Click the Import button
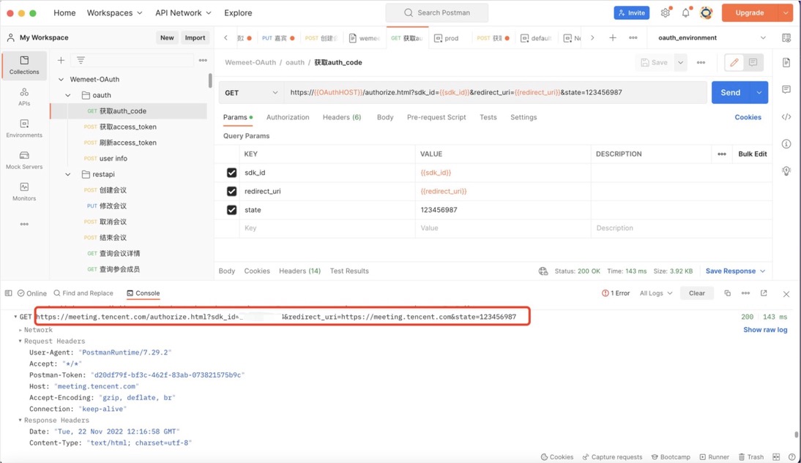 click(195, 38)
